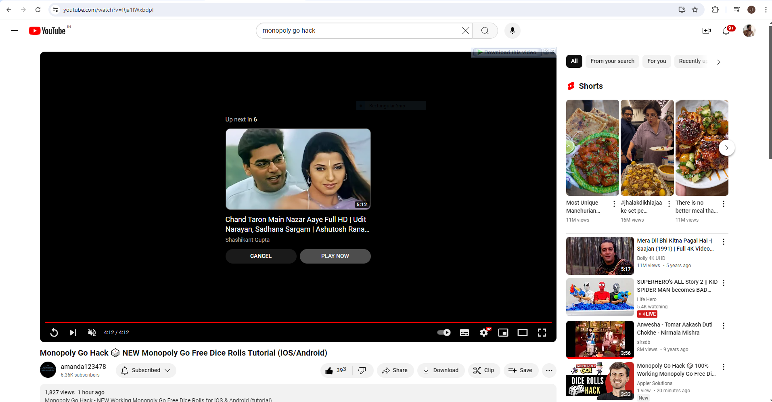Open the browser media controls icon

(x=737, y=10)
